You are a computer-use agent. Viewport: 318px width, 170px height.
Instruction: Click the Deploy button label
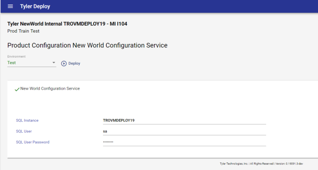(x=74, y=63)
